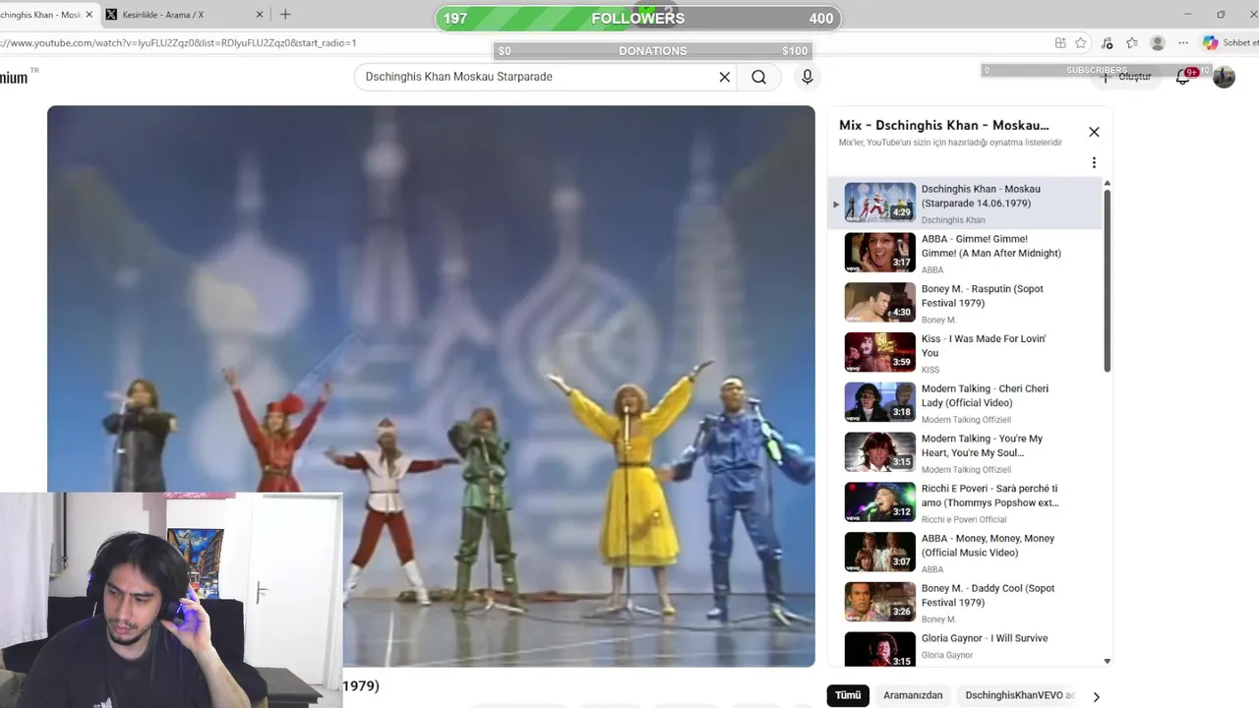The width and height of the screenshot is (1259, 708).
Task: Open the Copilot Sohbet button
Action: (x=1229, y=43)
